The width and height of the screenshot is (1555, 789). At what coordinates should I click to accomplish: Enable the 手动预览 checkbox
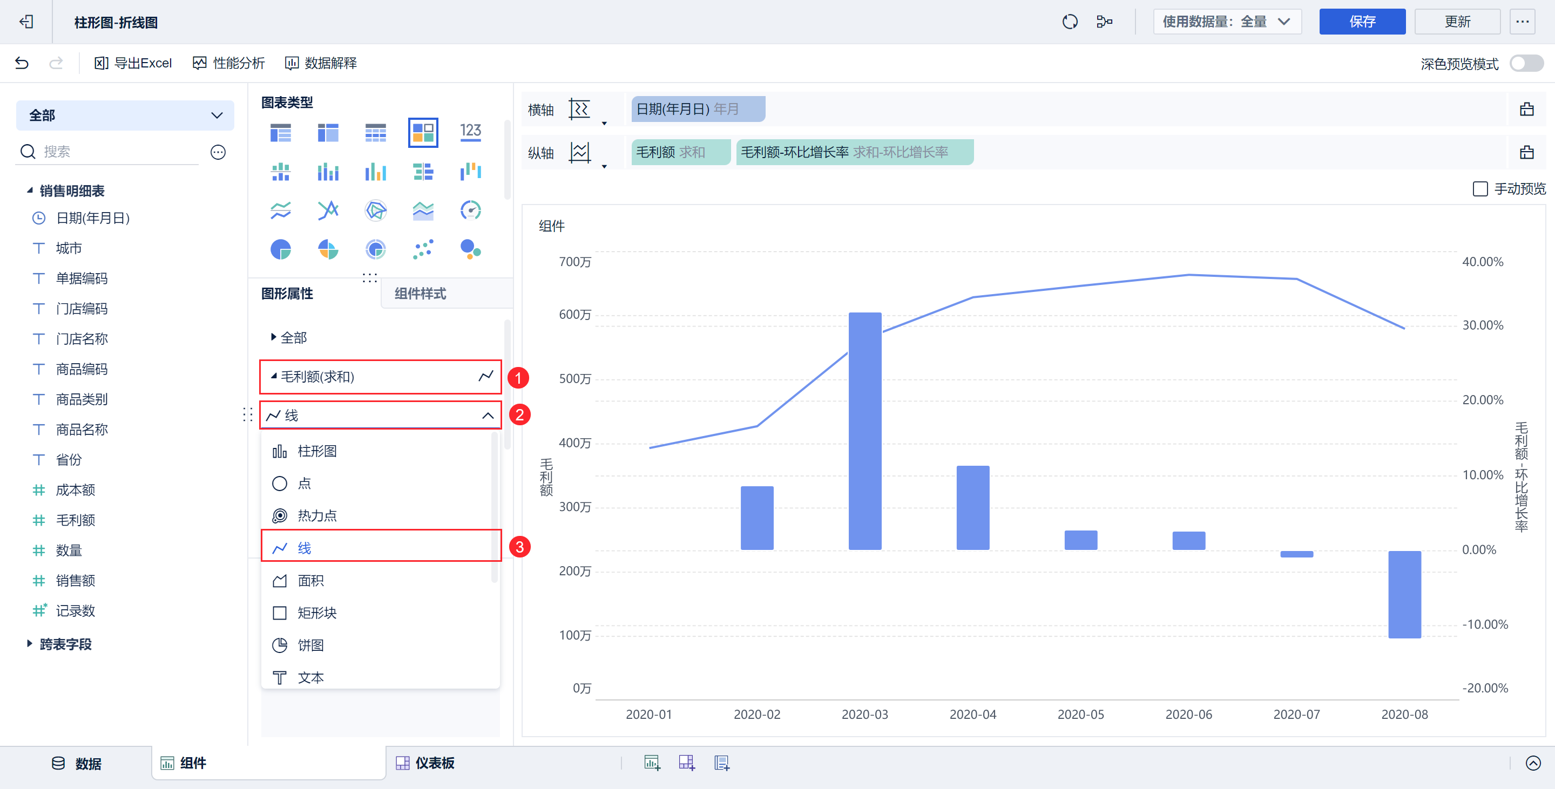[x=1480, y=189]
